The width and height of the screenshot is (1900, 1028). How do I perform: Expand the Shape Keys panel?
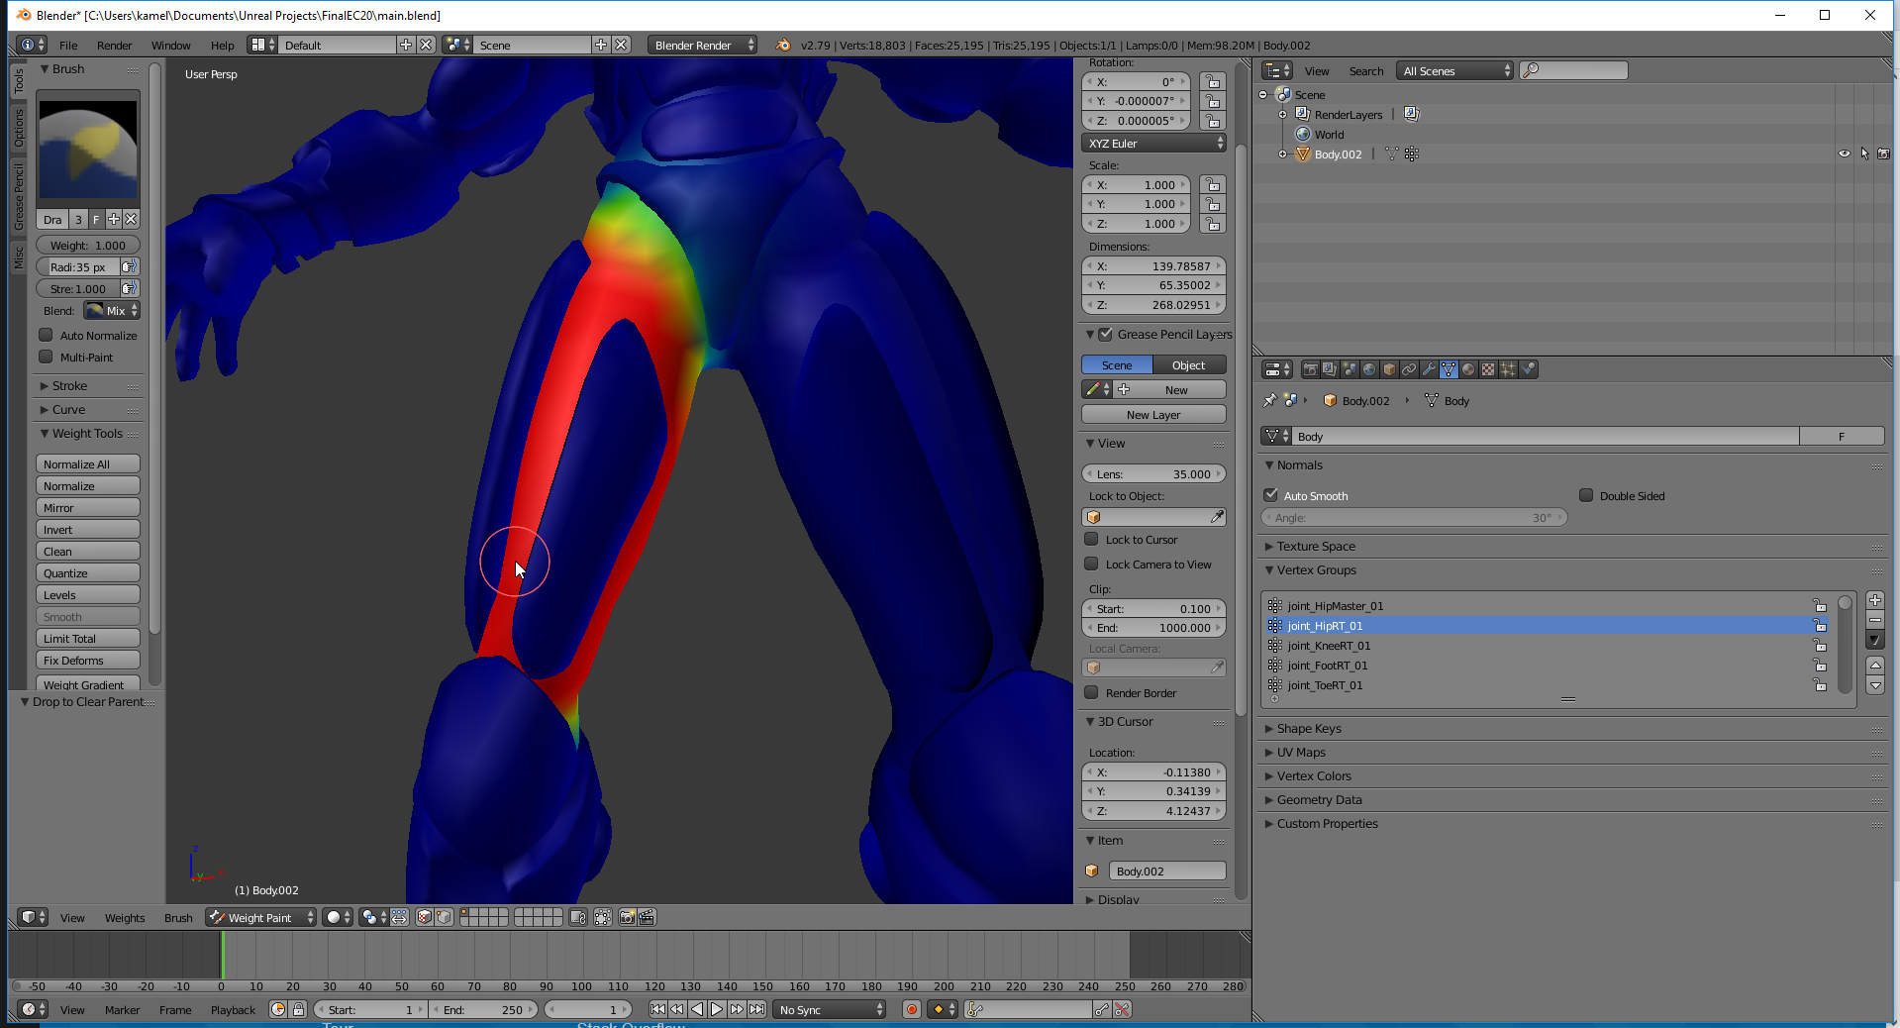click(x=1308, y=728)
